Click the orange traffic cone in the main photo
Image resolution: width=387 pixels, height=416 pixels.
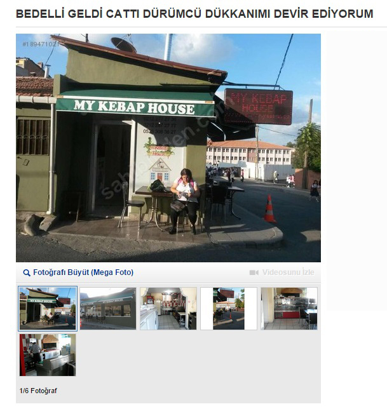tap(269, 208)
